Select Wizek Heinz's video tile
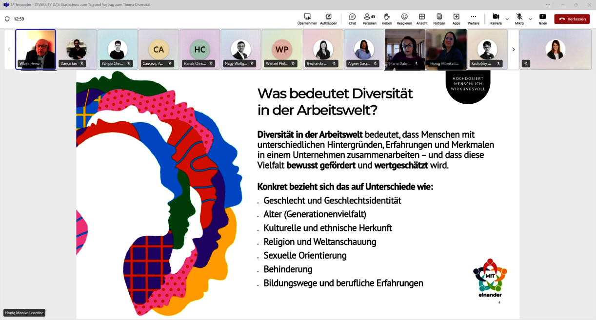Image resolution: width=596 pixels, height=320 pixels. 36,49
